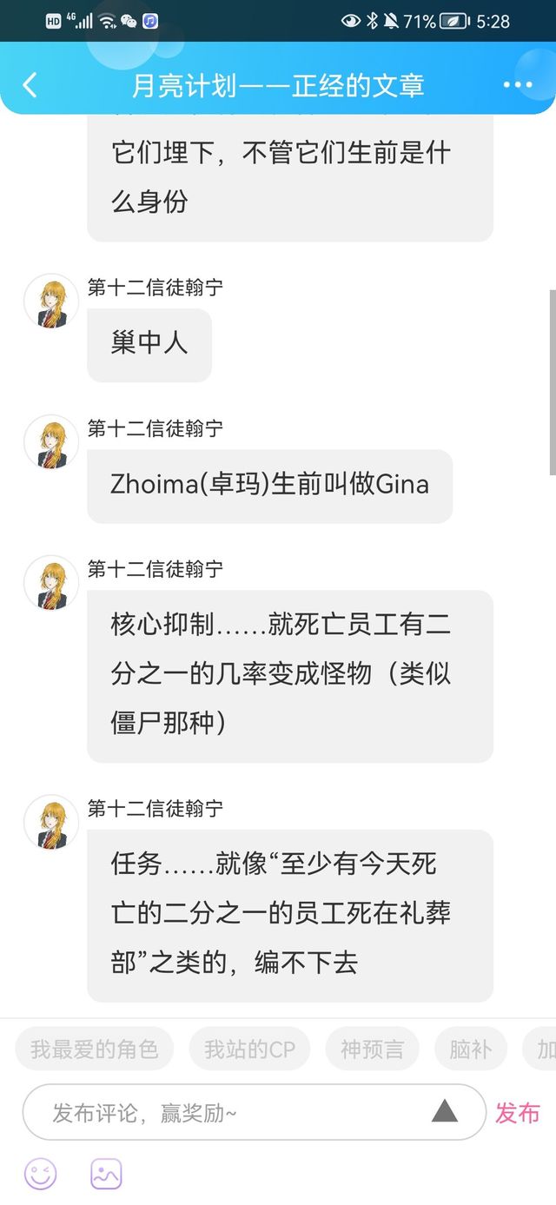Tap the avatar beside the 核心抑制 message
The width and height of the screenshot is (556, 1205).
(51, 582)
